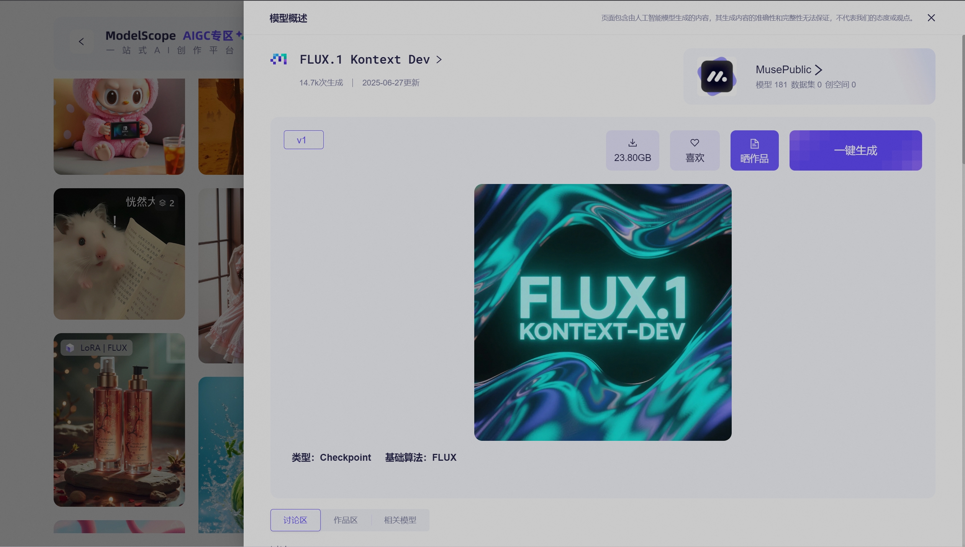
Task: Click the 数据集 0 stat text
Action: (x=806, y=85)
